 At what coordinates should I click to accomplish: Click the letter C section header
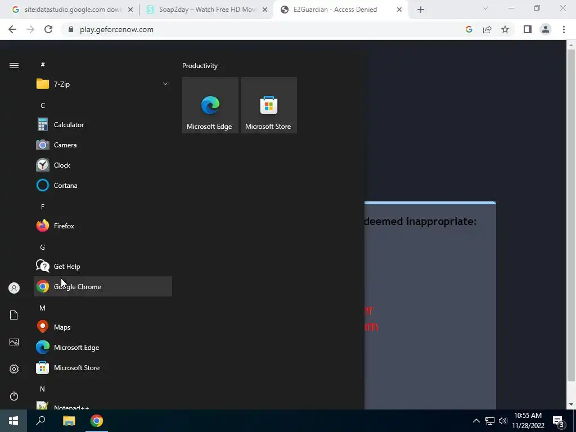[43, 105]
